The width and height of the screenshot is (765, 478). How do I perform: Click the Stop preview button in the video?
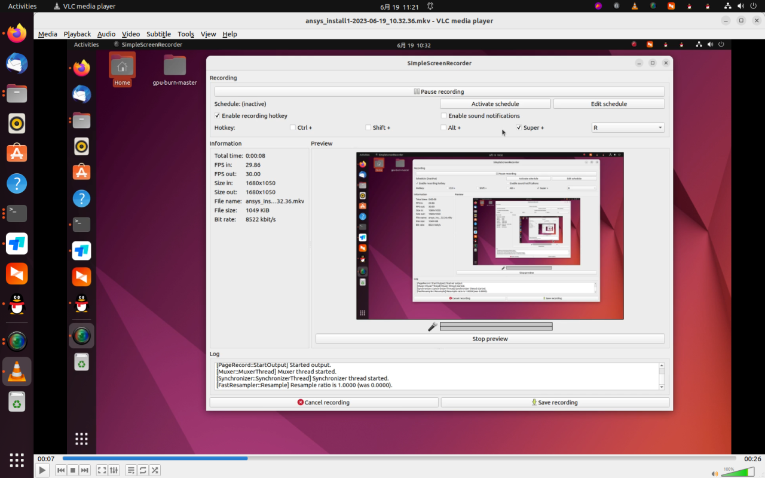[490, 339]
